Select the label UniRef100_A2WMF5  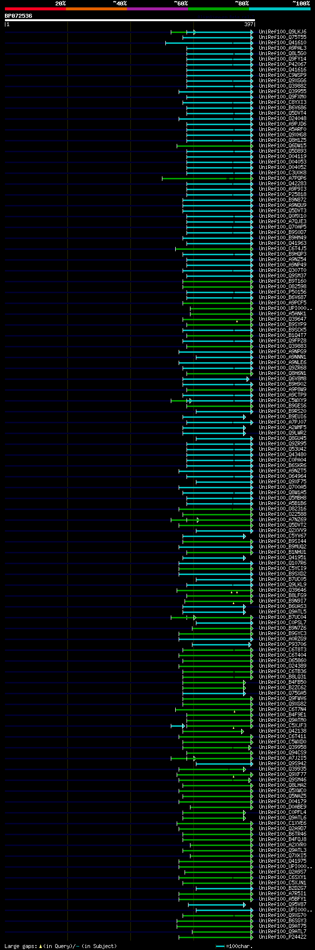[283, 427]
